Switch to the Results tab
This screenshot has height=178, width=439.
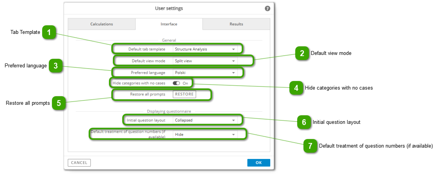click(236, 24)
